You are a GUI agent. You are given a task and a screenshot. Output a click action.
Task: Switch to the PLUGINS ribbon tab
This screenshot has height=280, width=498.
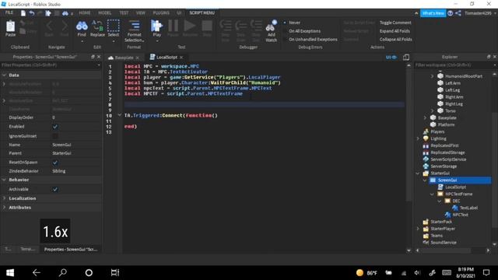point(161,13)
